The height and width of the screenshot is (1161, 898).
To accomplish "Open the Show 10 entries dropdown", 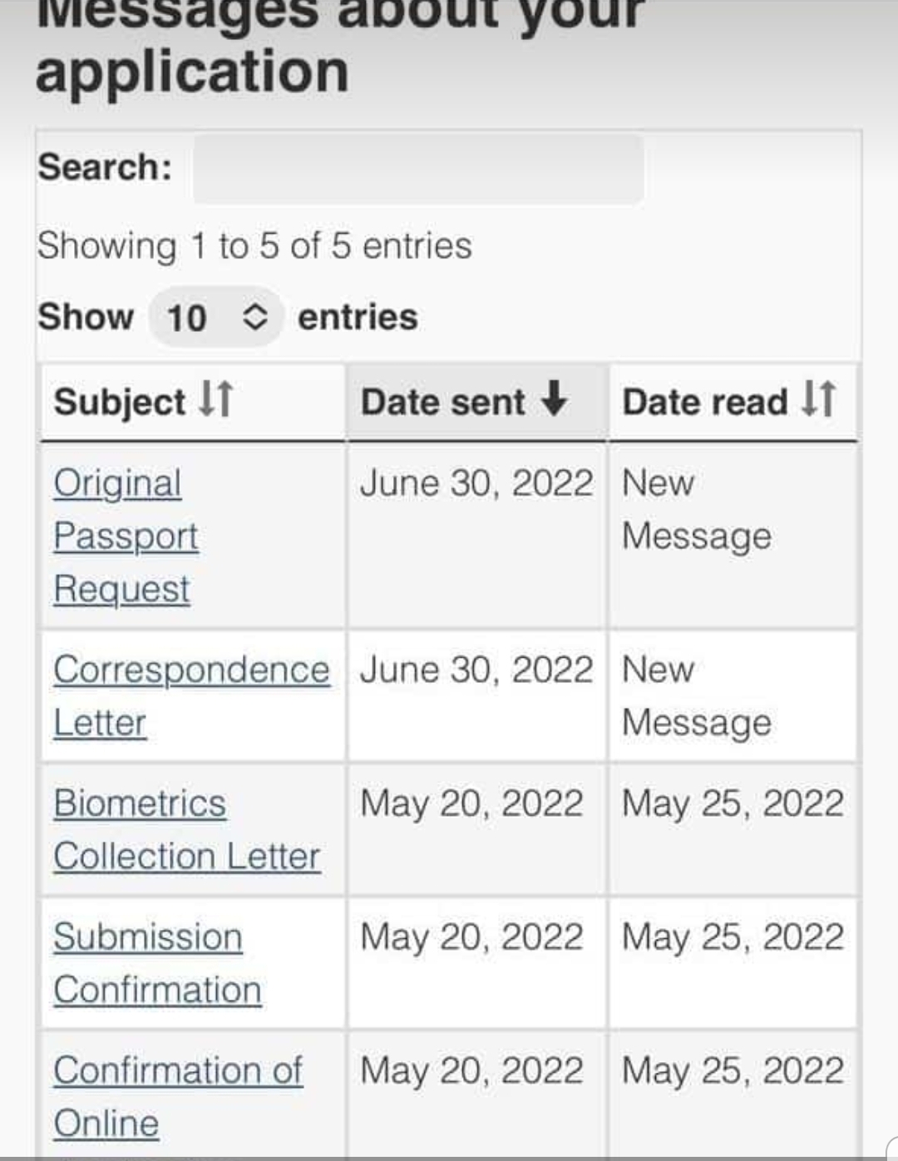I will coord(216,317).
